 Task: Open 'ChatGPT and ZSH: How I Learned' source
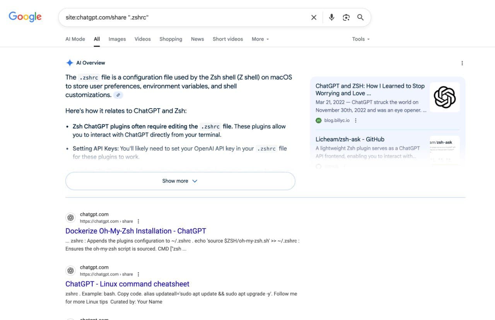(370, 90)
